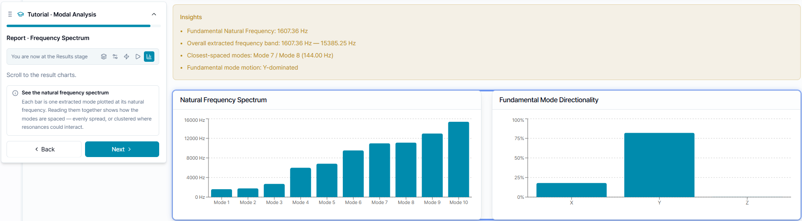Screen dimensions: 802x221
Task: Click the Mode 6 bar
Action: point(353,174)
